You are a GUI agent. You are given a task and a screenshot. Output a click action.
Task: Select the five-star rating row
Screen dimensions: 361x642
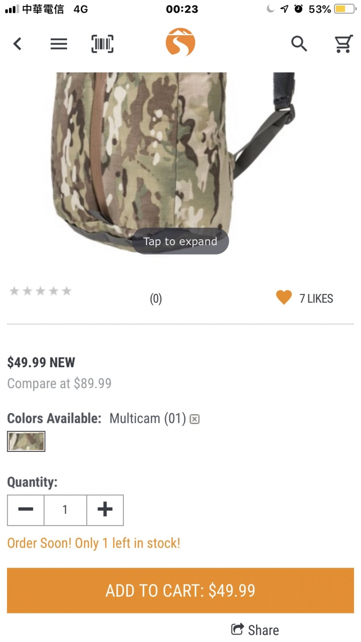[x=41, y=291]
